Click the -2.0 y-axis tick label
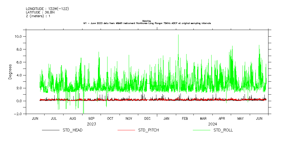This screenshot has height=144, width=290. (19, 114)
